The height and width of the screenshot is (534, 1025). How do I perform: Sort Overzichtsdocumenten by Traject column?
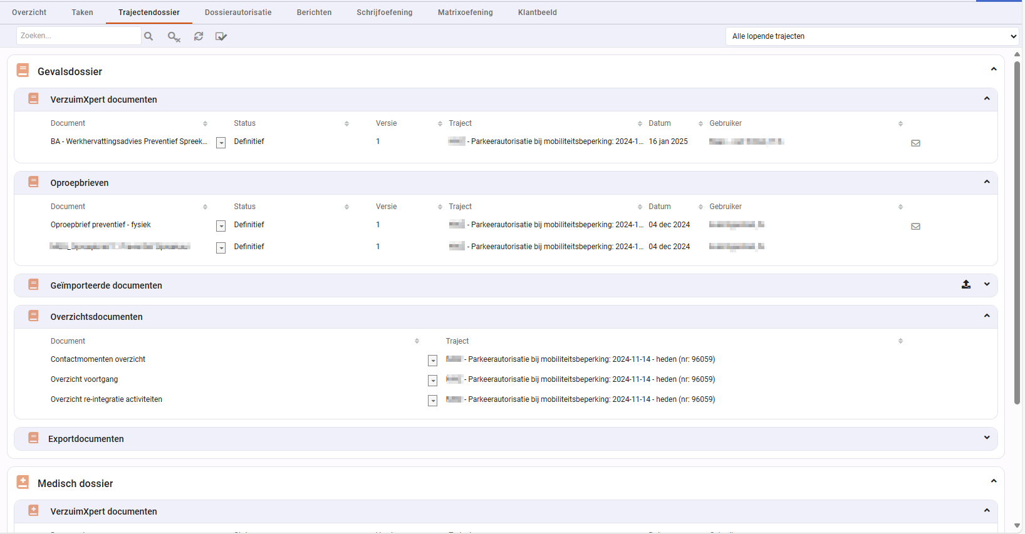900,341
